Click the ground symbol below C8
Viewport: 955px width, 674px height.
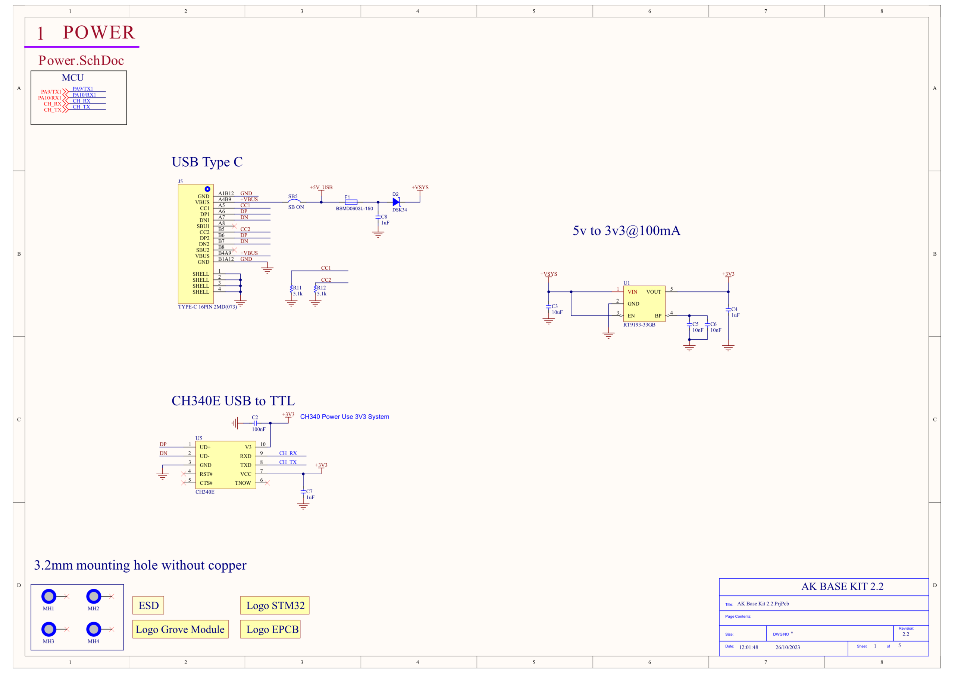(378, 235)
